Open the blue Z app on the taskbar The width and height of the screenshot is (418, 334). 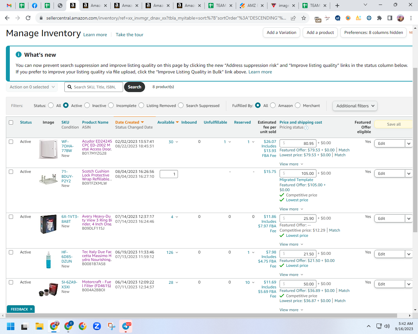coord(97,326)
